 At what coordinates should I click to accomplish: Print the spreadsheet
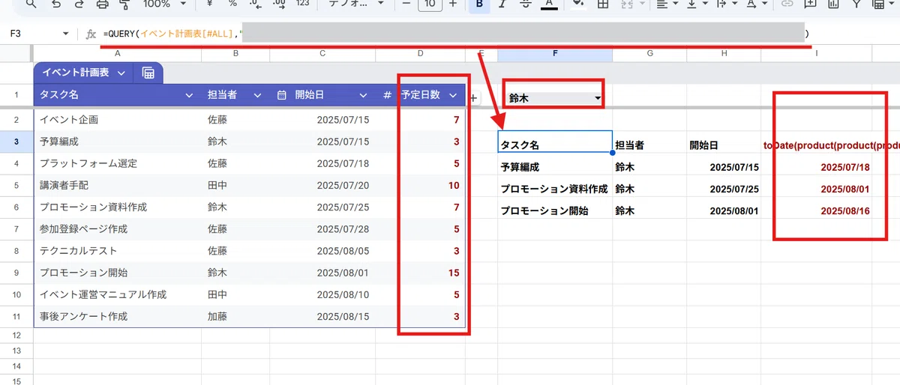(103, 4)
